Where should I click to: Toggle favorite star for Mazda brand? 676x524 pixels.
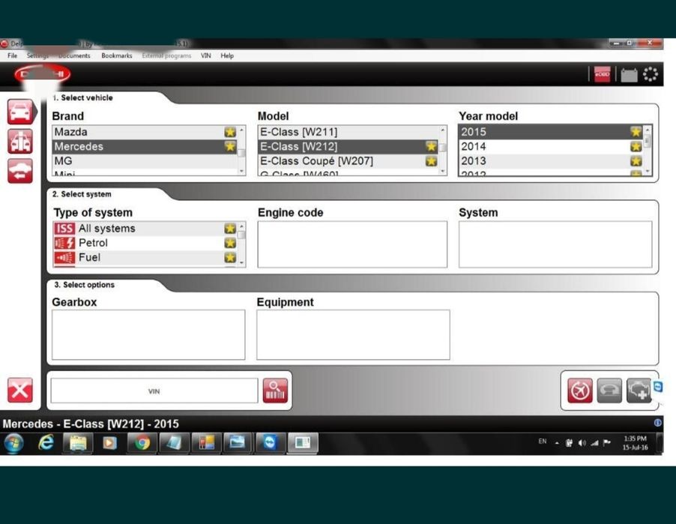230,132
